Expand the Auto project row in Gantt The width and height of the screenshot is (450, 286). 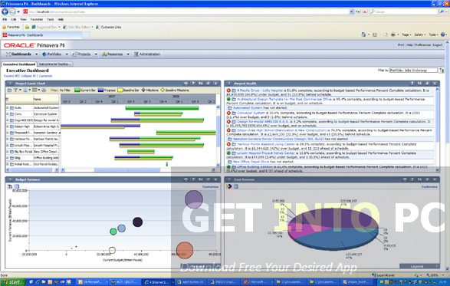tap(8, 107)
